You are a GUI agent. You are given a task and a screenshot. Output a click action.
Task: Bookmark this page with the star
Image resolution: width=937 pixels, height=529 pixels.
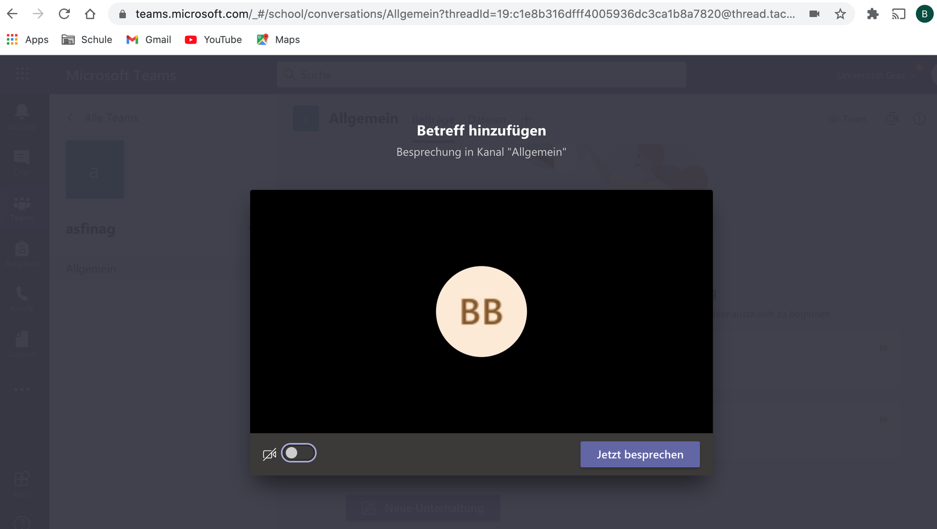click(840, 14)
